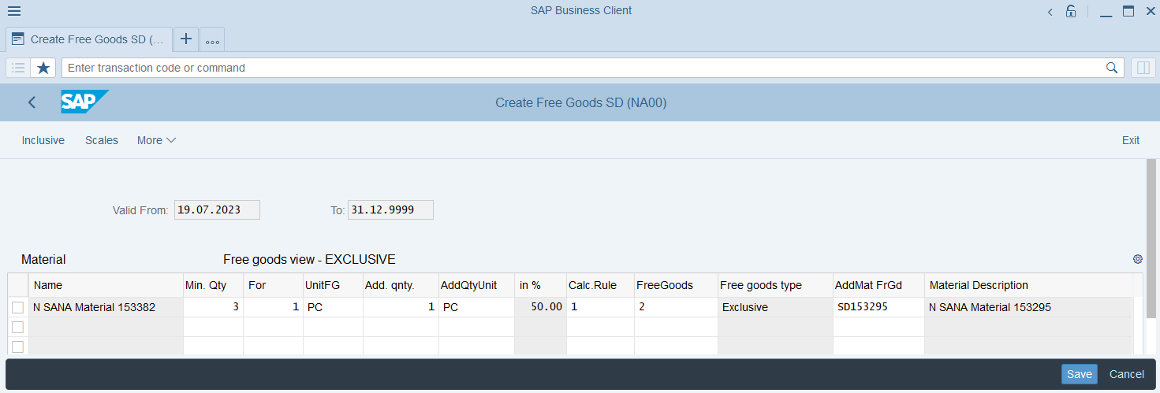This screenshot has height=393, width=1160.
Task: Click the AddMat FrGd cell SD153295
Action: 878,307
